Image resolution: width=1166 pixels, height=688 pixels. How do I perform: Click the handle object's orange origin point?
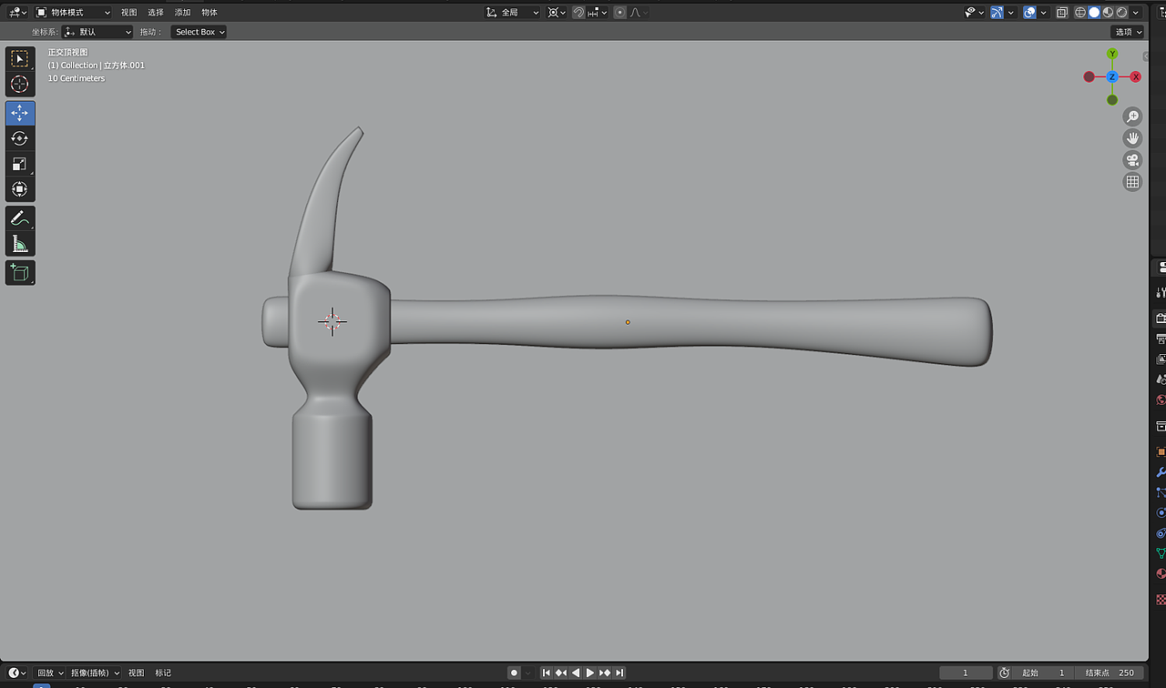628,322
